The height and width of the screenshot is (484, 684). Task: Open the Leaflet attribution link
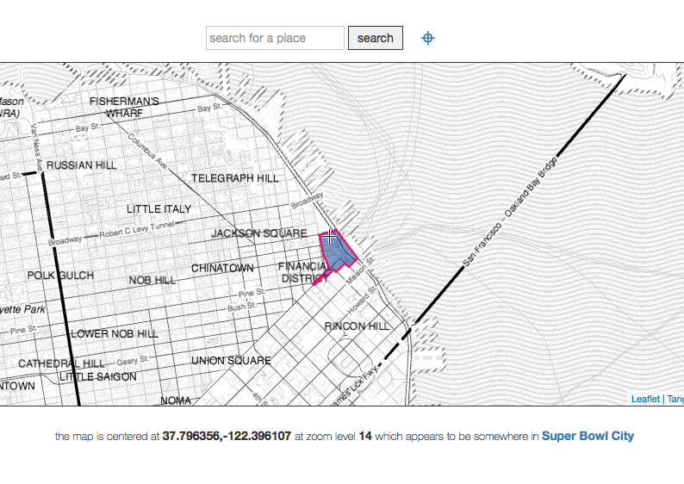[645, 399]
